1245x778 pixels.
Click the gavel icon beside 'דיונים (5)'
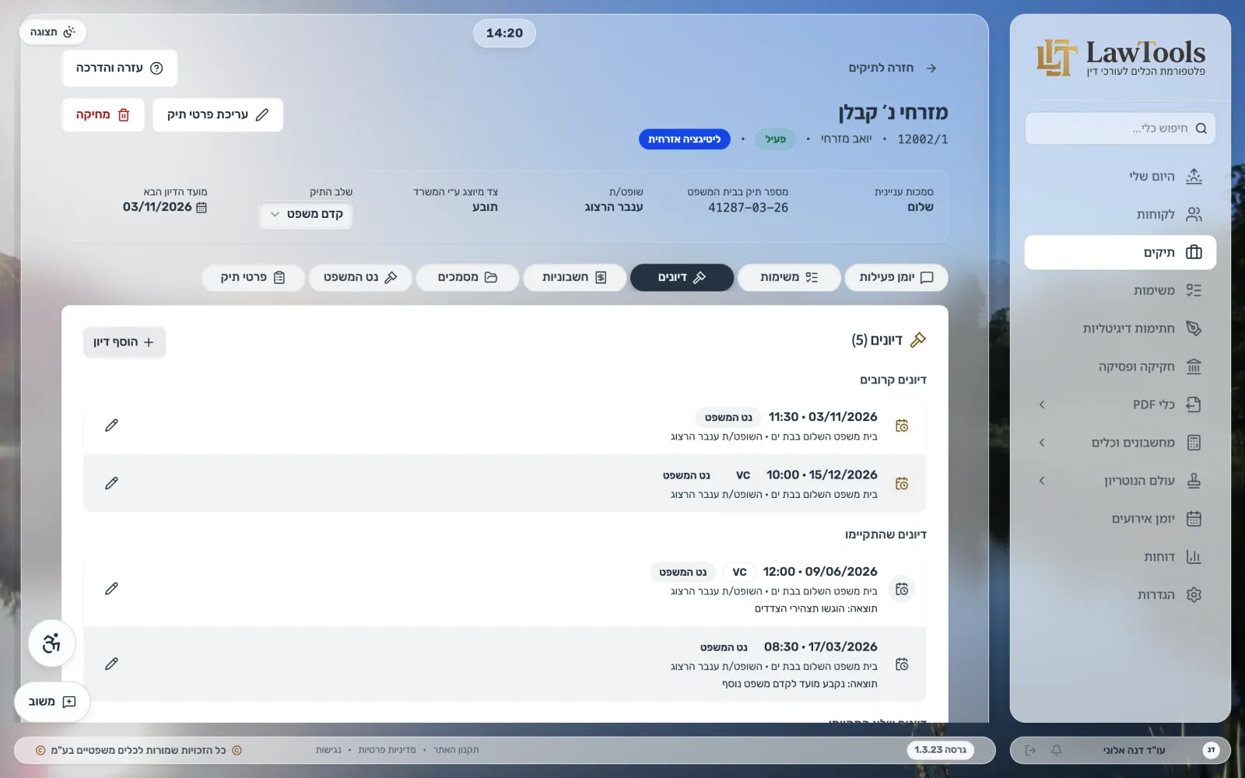(918, 340)
